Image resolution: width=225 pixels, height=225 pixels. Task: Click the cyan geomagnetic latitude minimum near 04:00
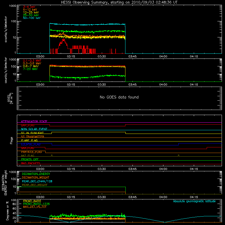coord(165,222)
